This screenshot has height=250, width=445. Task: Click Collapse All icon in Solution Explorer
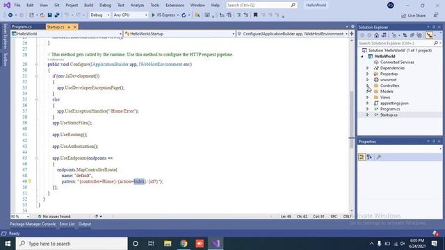(412, 35)
